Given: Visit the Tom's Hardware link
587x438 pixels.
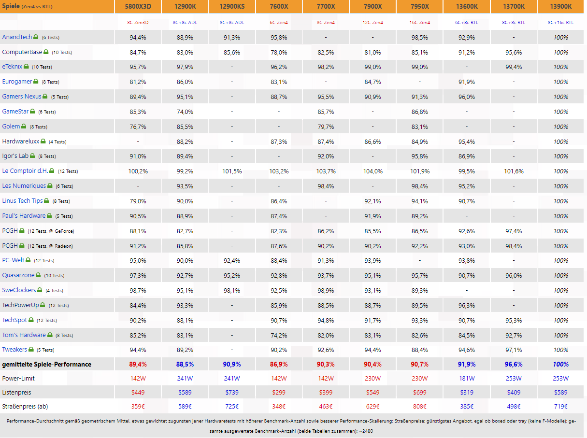Looking at the screenshot, I should point(24,335).
